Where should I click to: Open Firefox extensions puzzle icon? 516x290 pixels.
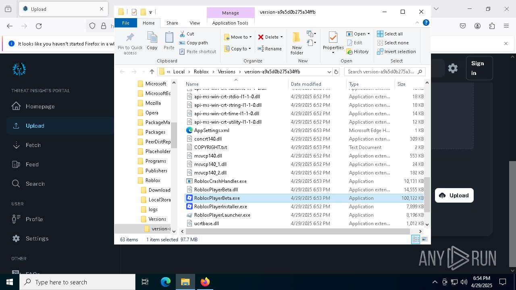pos(492,26)
